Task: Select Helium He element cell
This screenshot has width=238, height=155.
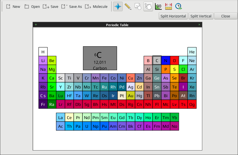Action: click(x=192, y=52)
